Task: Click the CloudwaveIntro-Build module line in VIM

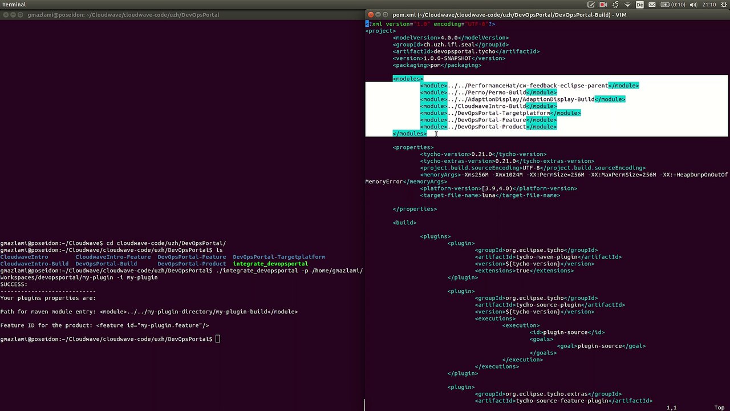Action: click(x=488, y=106)
